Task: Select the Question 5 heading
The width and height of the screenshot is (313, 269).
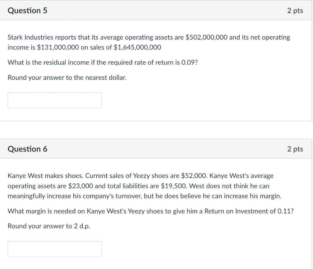Action: click(x=27, y=10)
